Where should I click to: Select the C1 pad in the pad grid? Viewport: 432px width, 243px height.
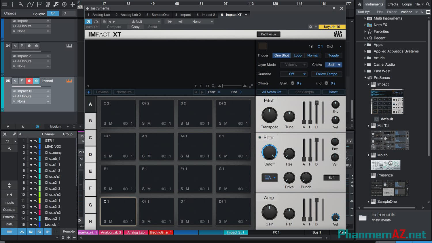click(x=118, y=211)
